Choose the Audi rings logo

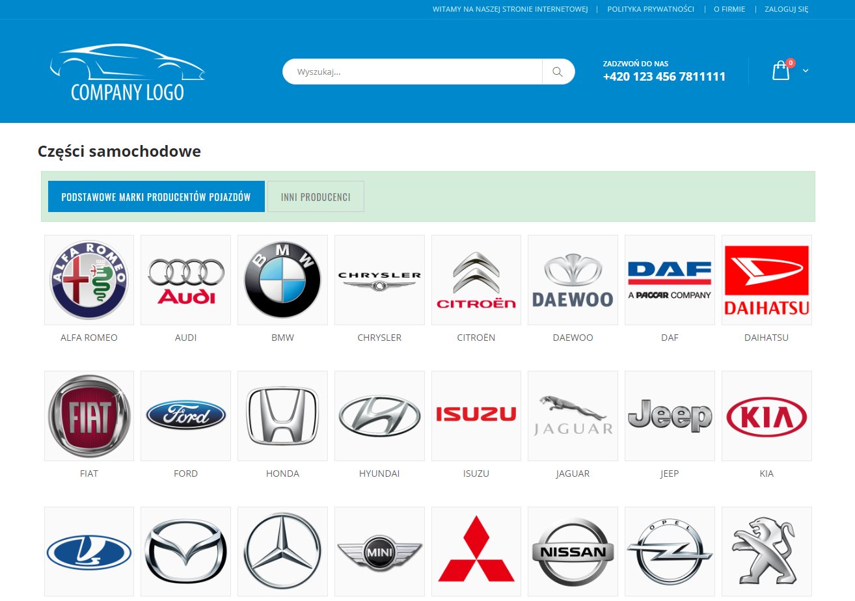coord(185,280)
